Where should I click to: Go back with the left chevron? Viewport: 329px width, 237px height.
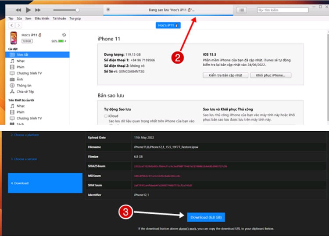(12, 25)
